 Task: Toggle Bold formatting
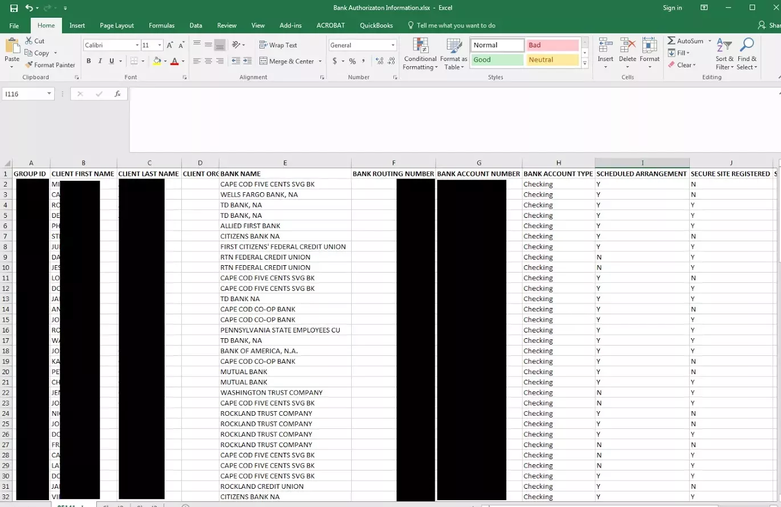pyautogui.click(x=88, y=61)
